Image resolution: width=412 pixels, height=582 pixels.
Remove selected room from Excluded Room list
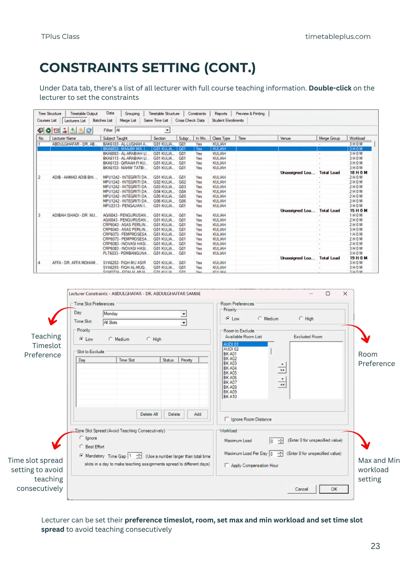pyautogui.click(x=282, y=379)
